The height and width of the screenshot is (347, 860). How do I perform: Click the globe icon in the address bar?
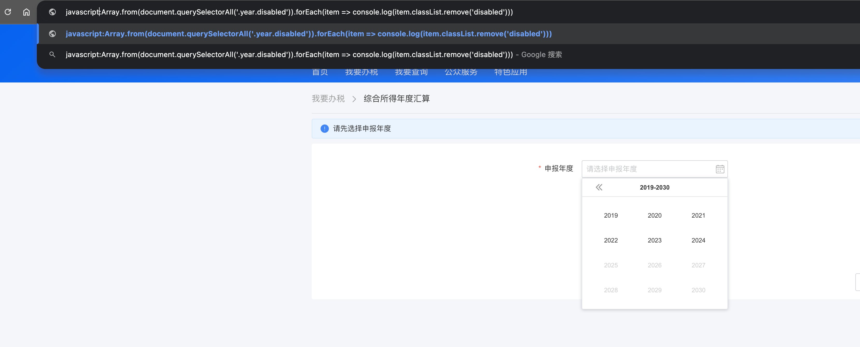click(x=52, y=12)
